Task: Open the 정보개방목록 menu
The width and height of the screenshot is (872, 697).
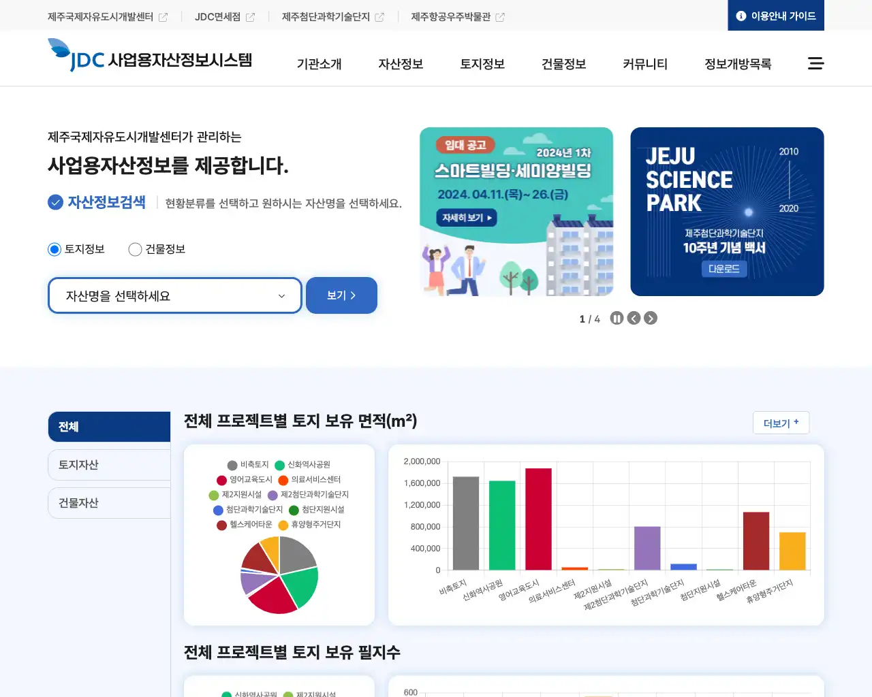Action: click(x=738, y=64)
